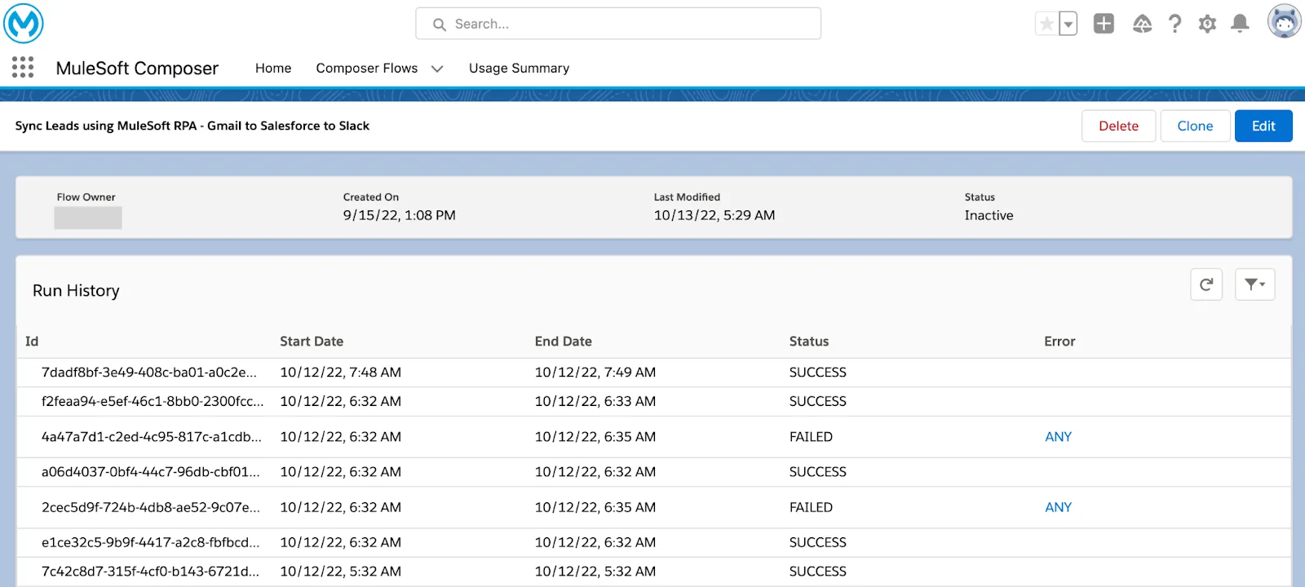Image resolution: width=1305 pixels, height=587 pixels.
Task: Select run Id f2feaa94-e5ef-46c1-8bb0-2300fcc...
Action: [153, 401]
